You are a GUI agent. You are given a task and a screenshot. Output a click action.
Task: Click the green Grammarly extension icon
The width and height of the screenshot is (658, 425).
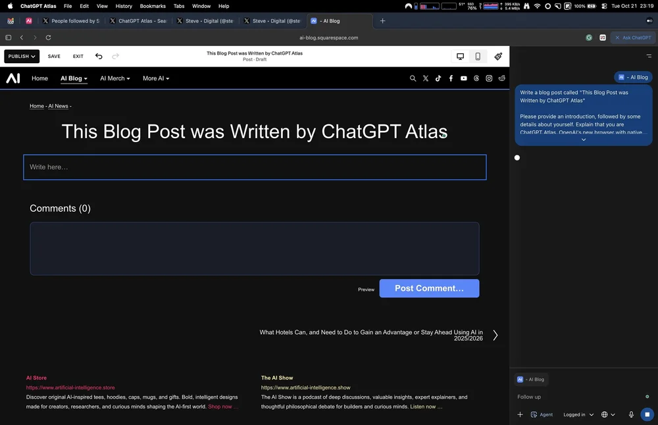click(589, 37)
